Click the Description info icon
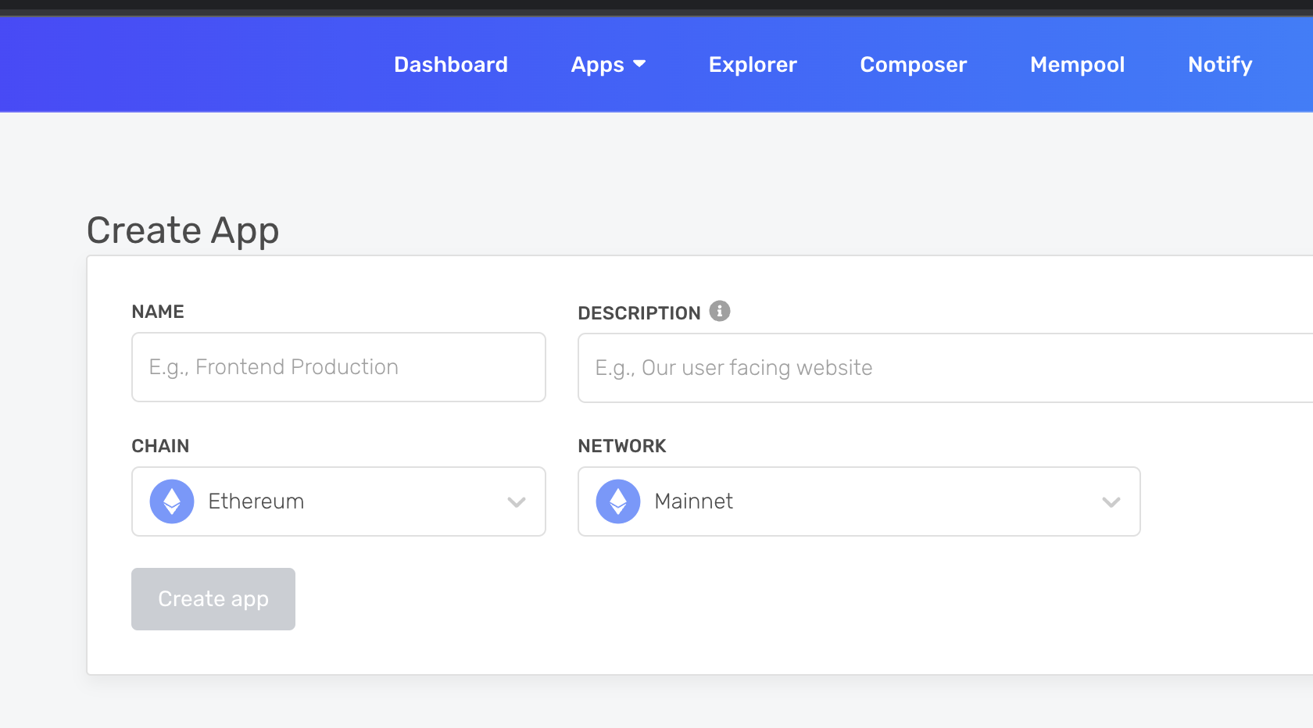The image size is (1313, 728). click(x=720, y=311)
